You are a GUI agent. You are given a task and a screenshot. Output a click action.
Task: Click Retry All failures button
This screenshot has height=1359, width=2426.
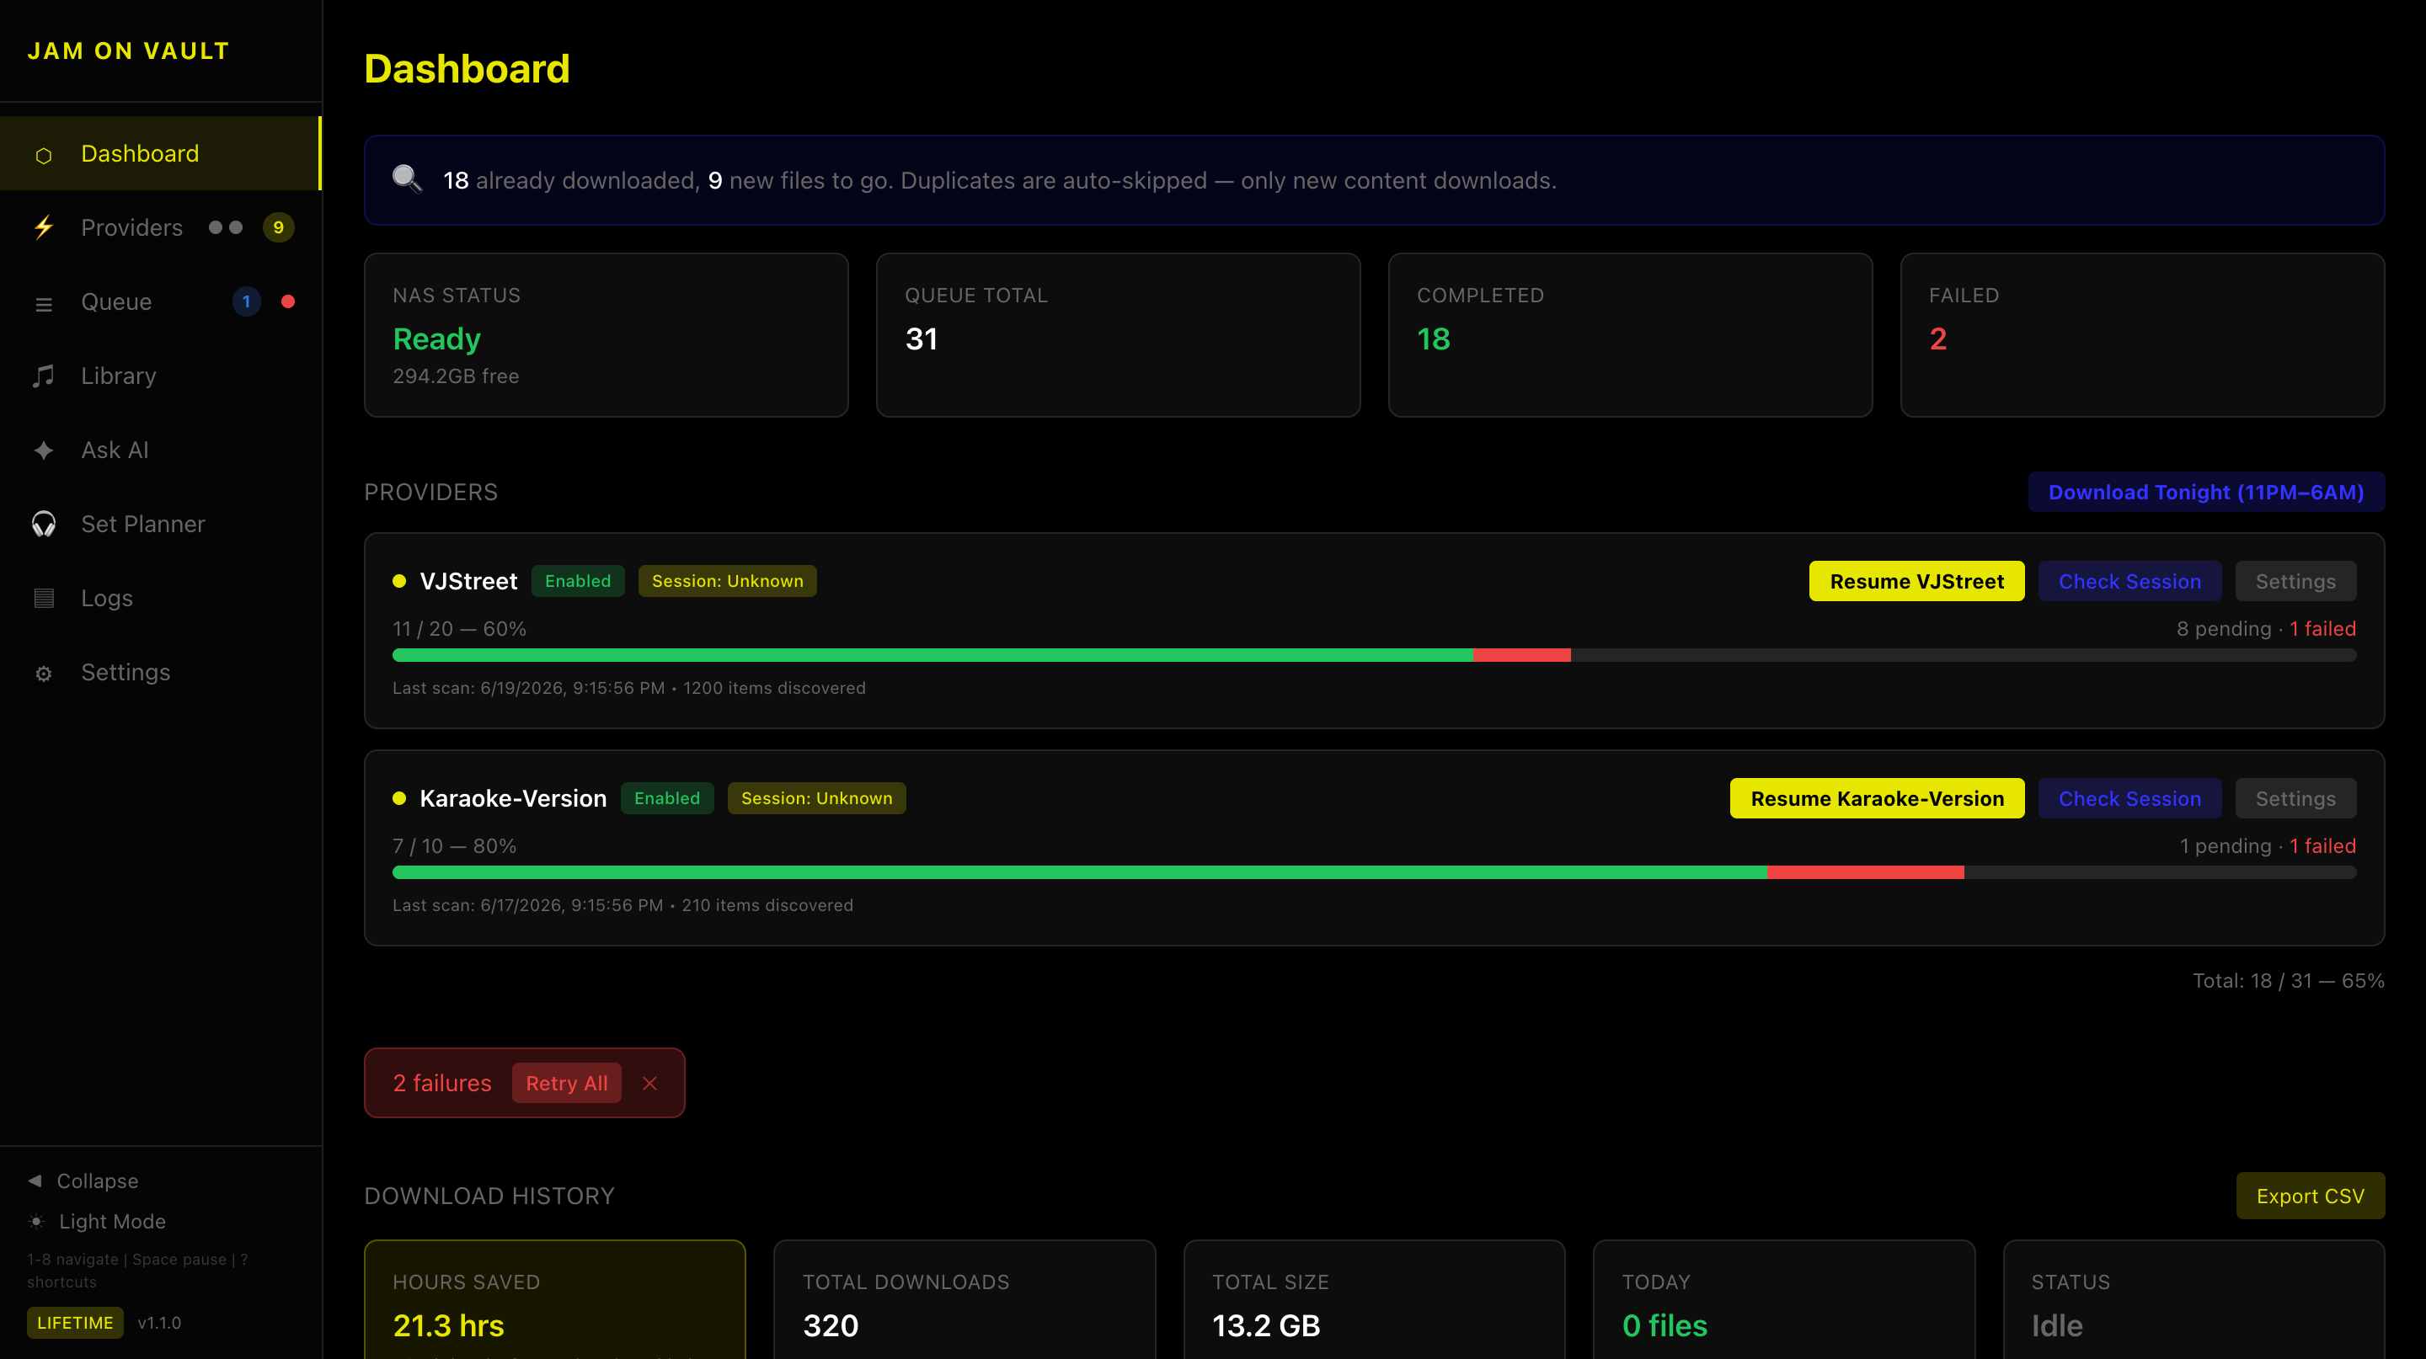(x=566, y=1084)
